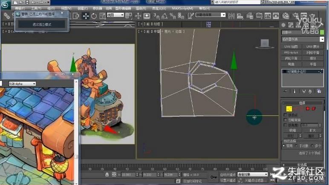Click the Redo arrow in quick access toolbar
The image size is (329, 185).
tap(41, 2)
